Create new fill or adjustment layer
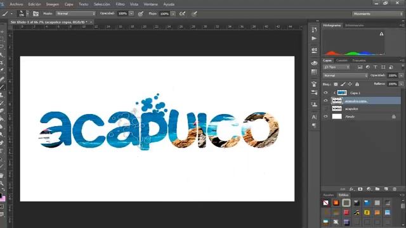The width and height of the screenshot is (406, 228). coord(369,189)
